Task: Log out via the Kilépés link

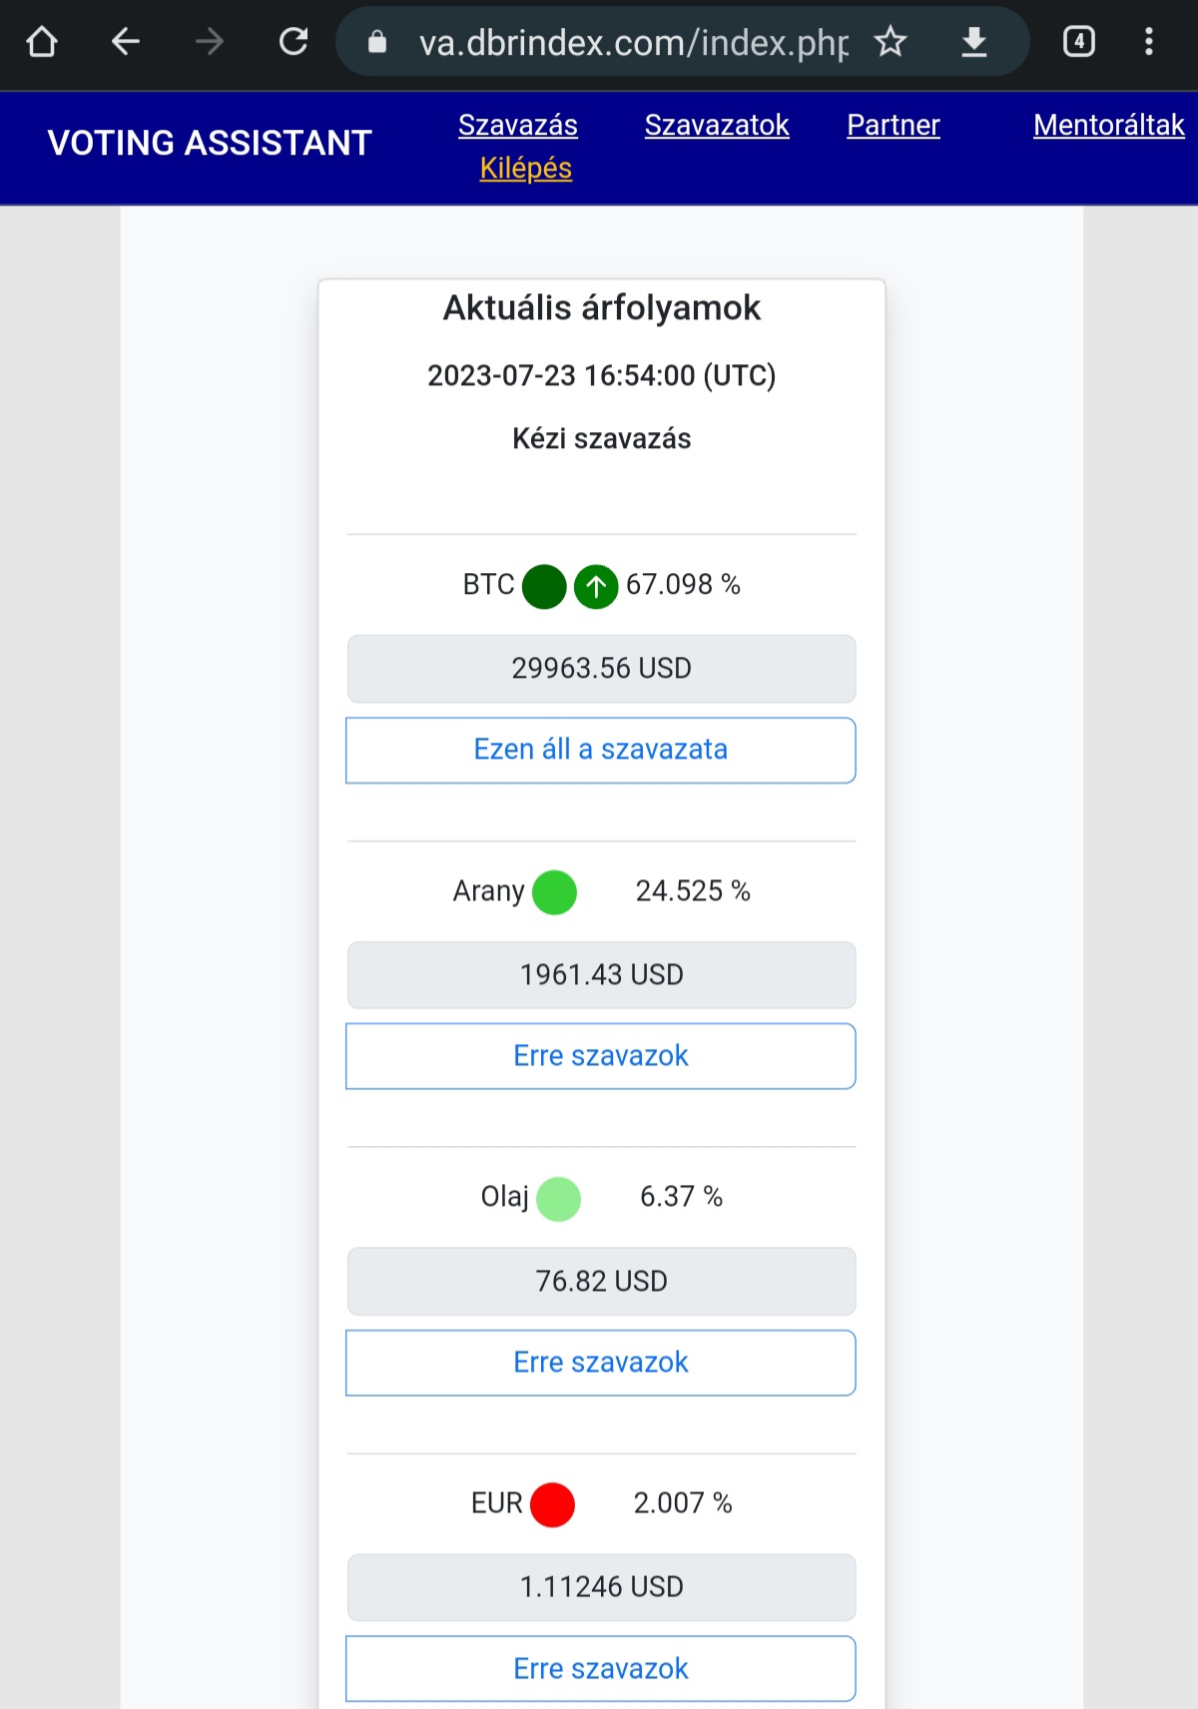Action: pyautogui.click(x=526, y=169)
